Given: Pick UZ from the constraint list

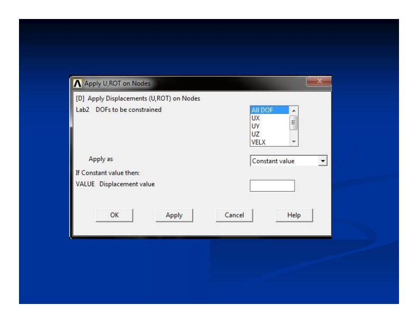Looking at the screenshot, I should (269, 134).
